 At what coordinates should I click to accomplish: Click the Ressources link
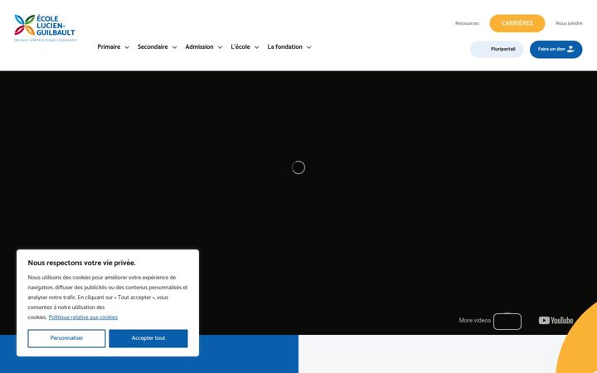pos(467,23)
